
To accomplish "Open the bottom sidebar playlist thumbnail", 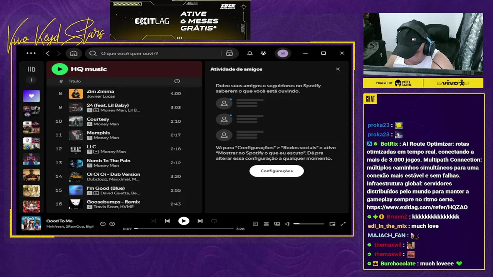I will click(x=31, y=206).
